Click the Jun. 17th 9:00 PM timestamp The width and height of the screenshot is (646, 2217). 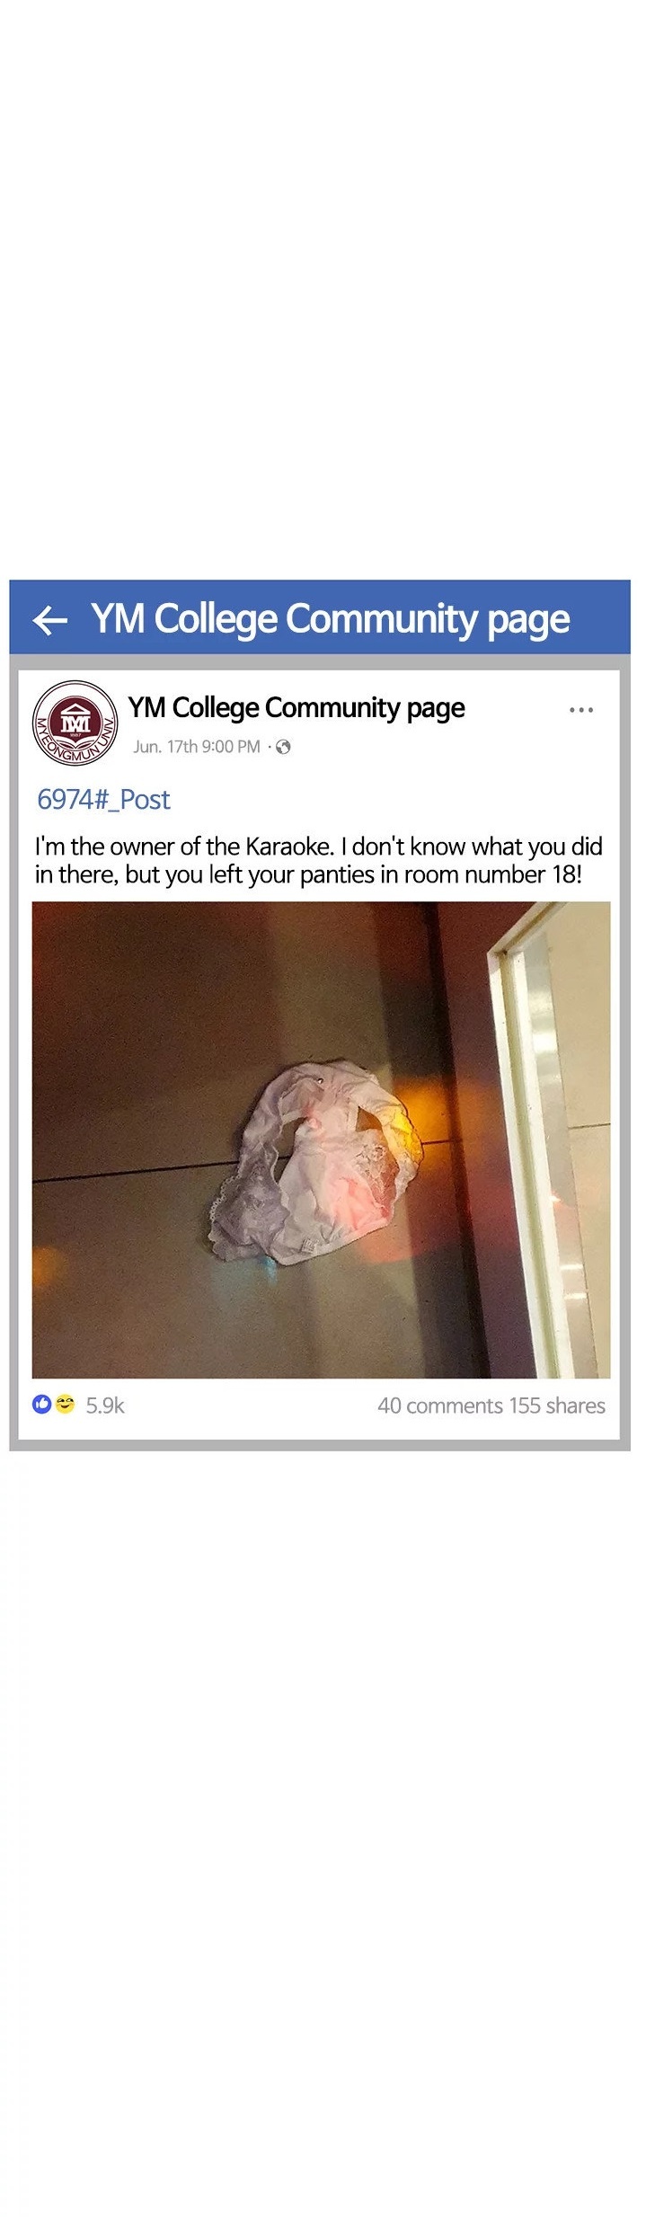pyautogui.click(x=197, y=747)
